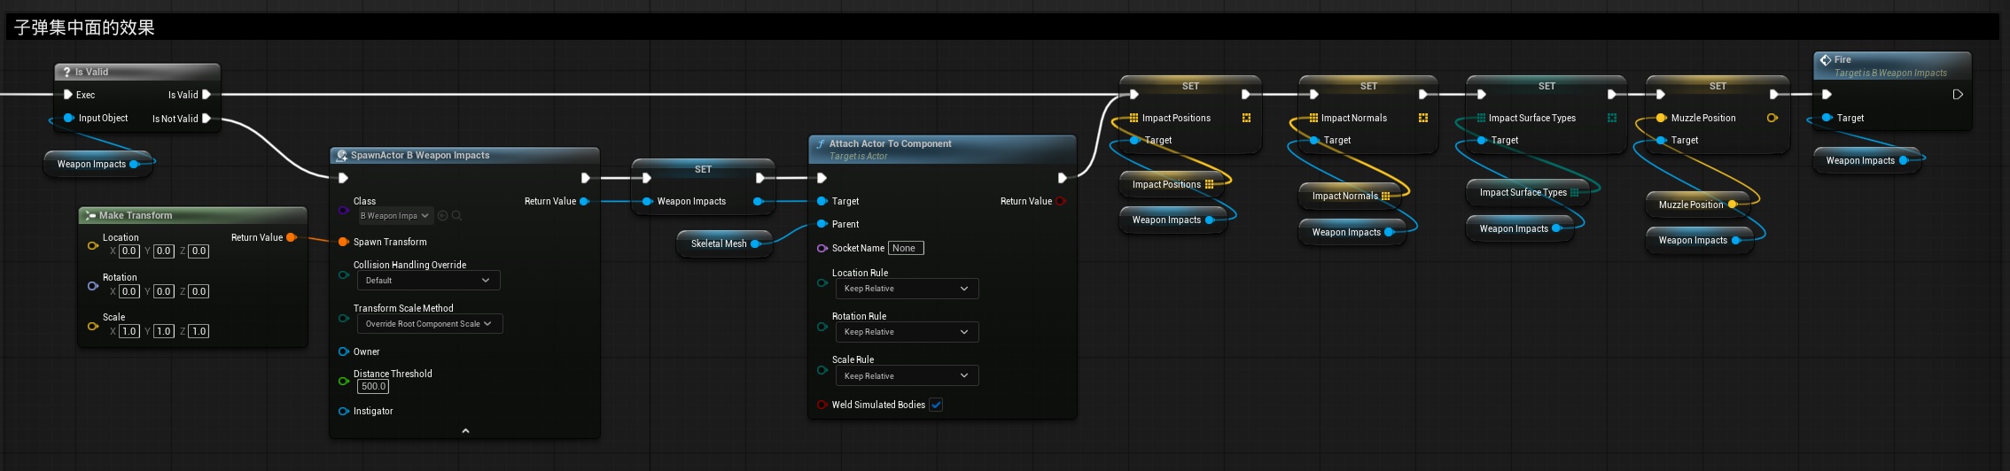Click the Location X value field
Viewport: 2010px width, 471px height.
click(129, 251)
